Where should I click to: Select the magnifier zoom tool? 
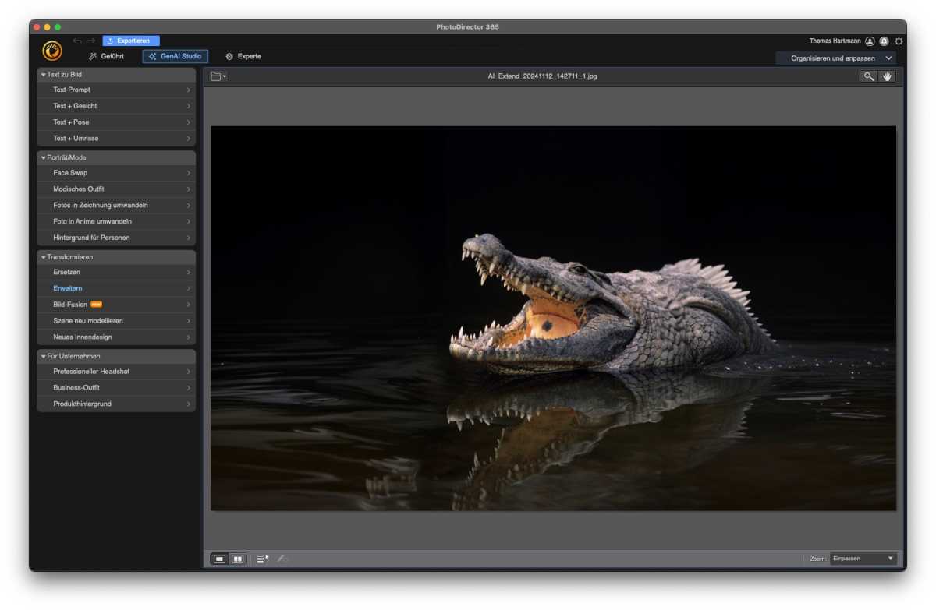point(868,76)
